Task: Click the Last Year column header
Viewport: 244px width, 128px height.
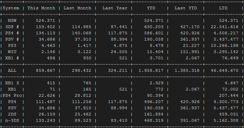Action: click(115, 8)
